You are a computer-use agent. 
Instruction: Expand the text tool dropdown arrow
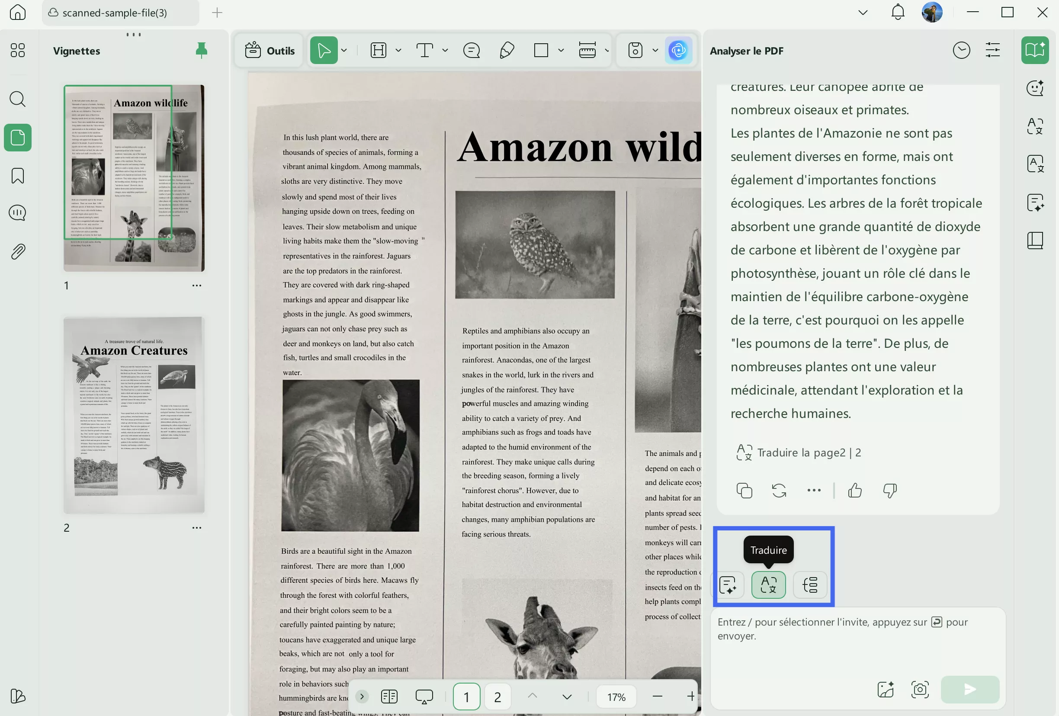click(445, 51)
